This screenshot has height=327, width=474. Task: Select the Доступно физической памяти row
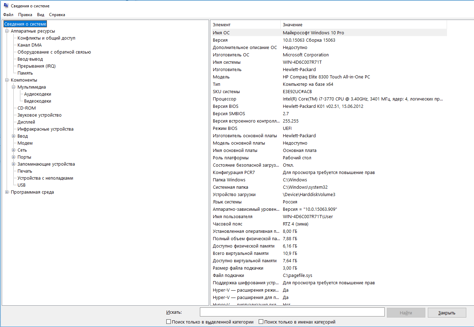point(329,246)
